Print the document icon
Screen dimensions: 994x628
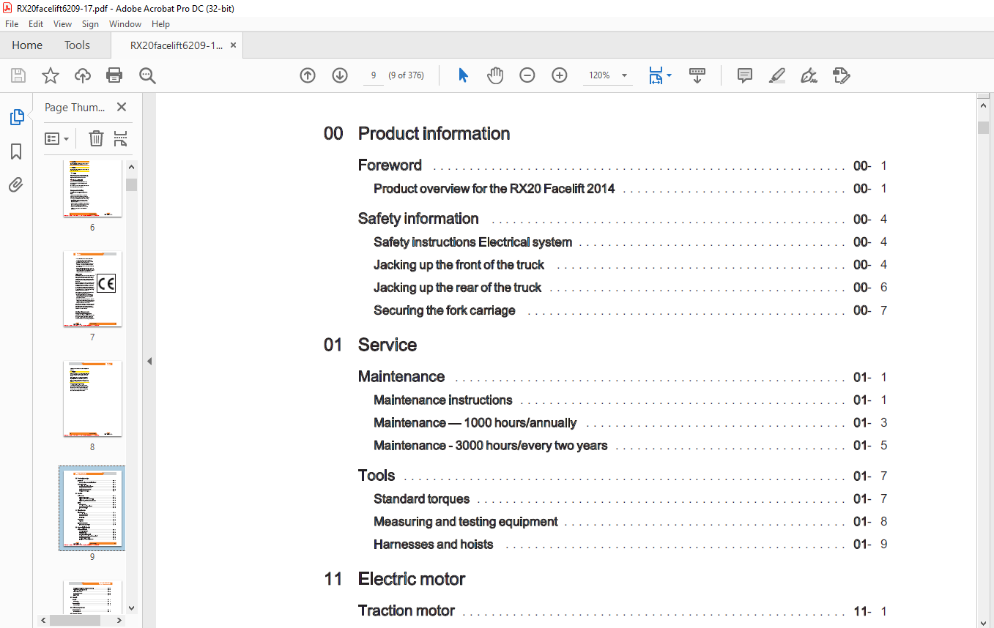[x=114, y=75]
